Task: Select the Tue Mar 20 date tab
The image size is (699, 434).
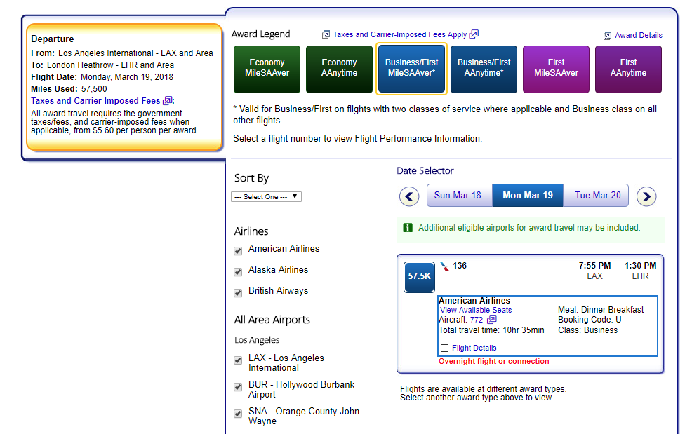Action: tap(596, 195)
